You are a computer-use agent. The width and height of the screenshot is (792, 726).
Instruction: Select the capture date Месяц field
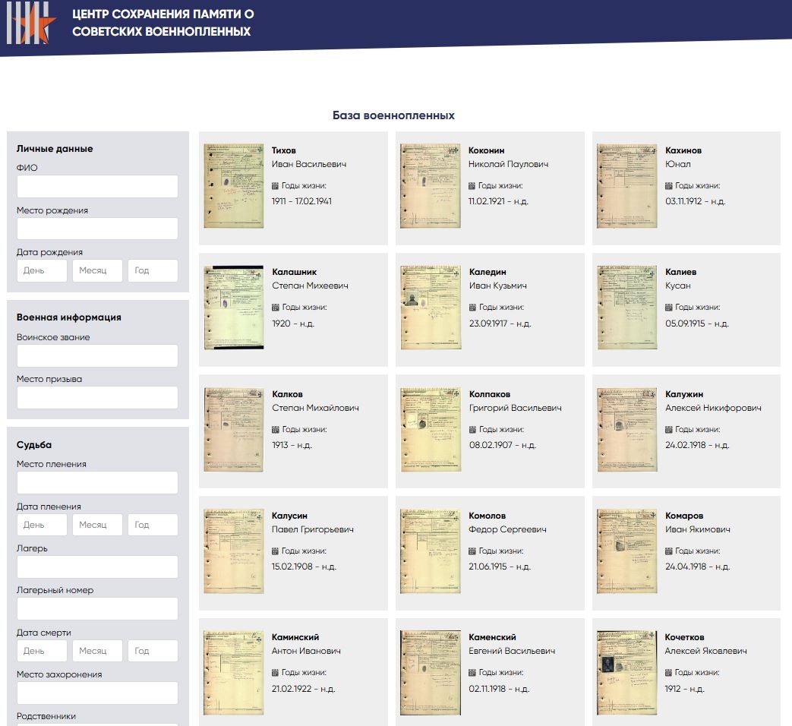click(x=97, y=525)
